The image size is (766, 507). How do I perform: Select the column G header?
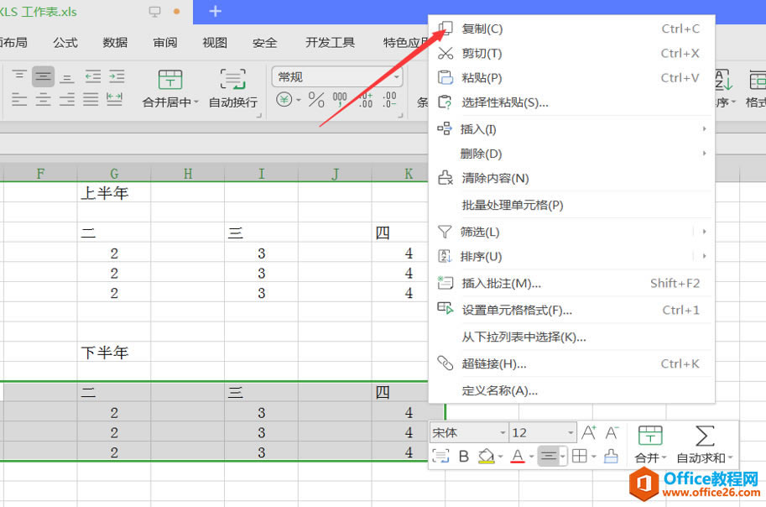pyautogui.click(x=114, y=174)
